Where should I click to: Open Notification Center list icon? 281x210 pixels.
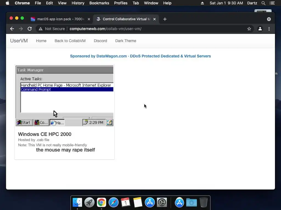point(272,3)
